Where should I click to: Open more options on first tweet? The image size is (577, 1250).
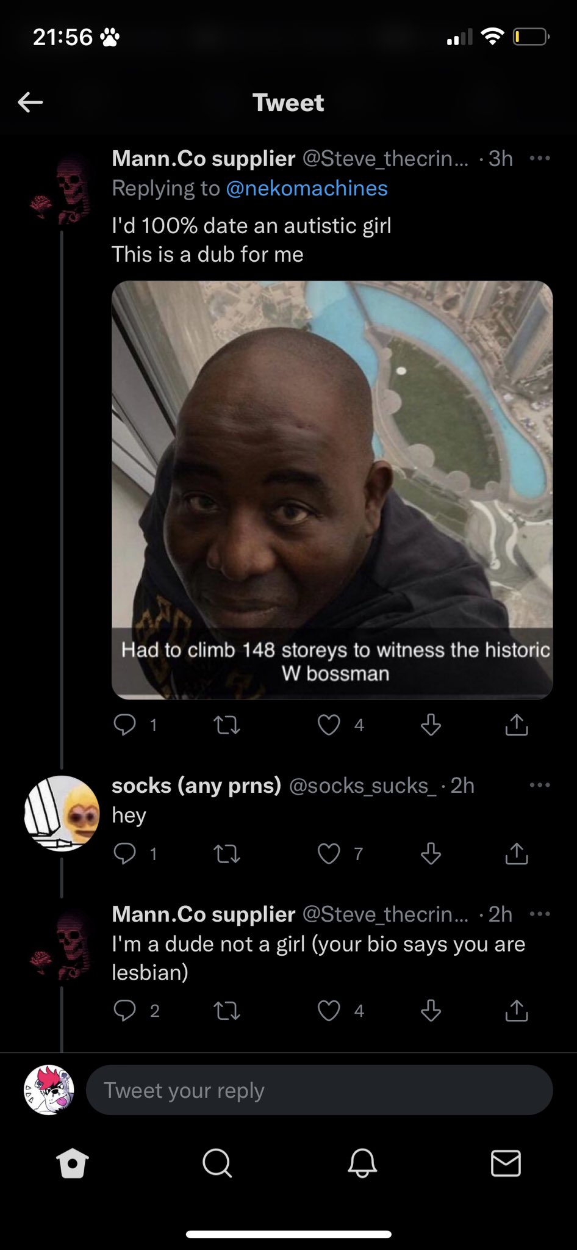(x=539, y=159)
